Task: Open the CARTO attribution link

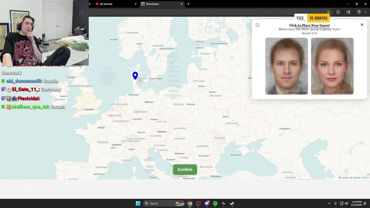Action: [x=365, y=178]
